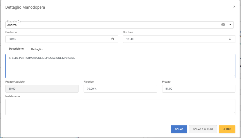Click the Eseguito Da field with Andrea
241x138 pixels.
coord(119,25)
